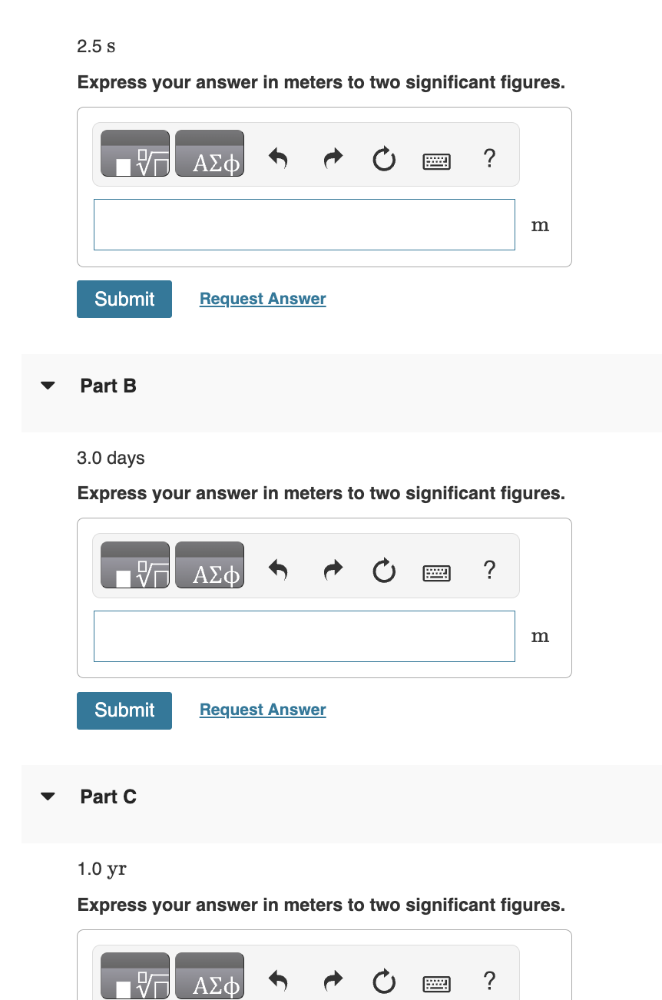Image resolution: width=662 pixels, height=1000 pixels.
Task: Click inside the Part A answer box
Action: [x=304, y=224]
